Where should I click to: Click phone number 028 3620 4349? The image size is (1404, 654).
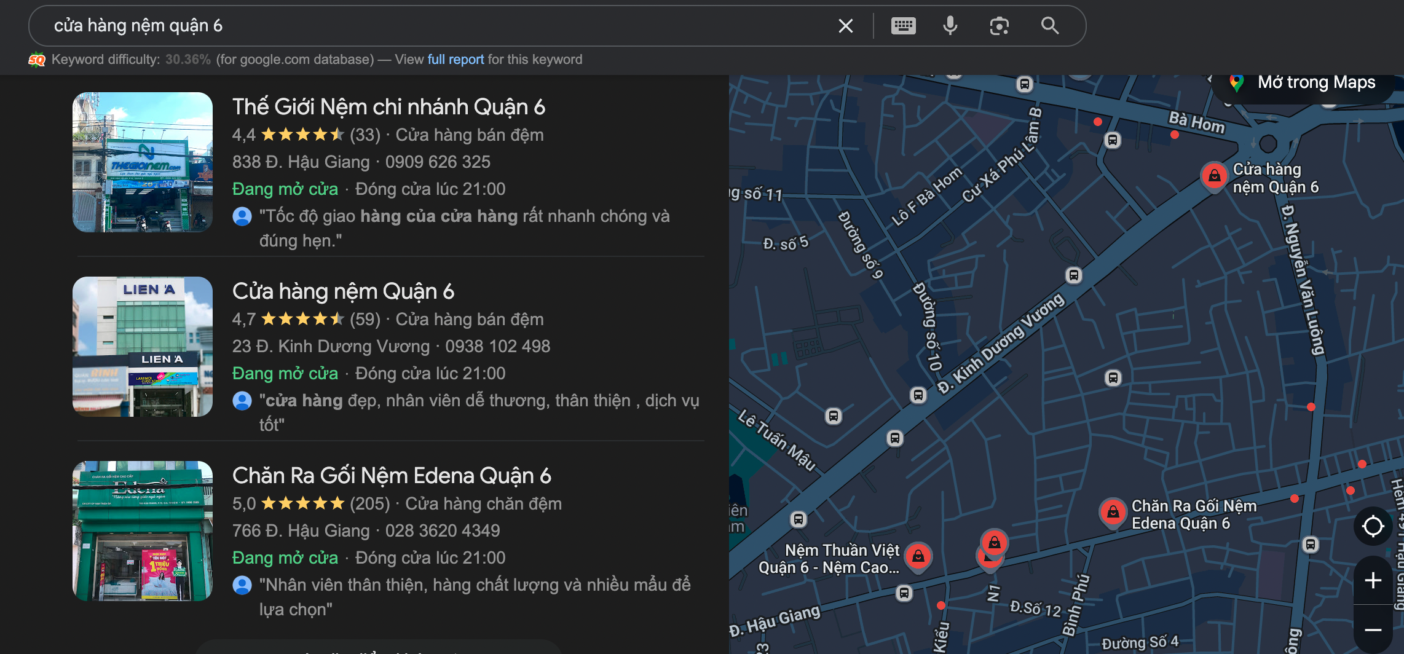[x=443, y=530]
